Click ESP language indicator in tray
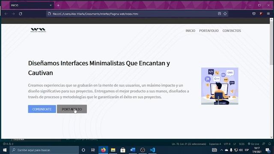Viewport: 274px width, 154px height. coord(247,150)
